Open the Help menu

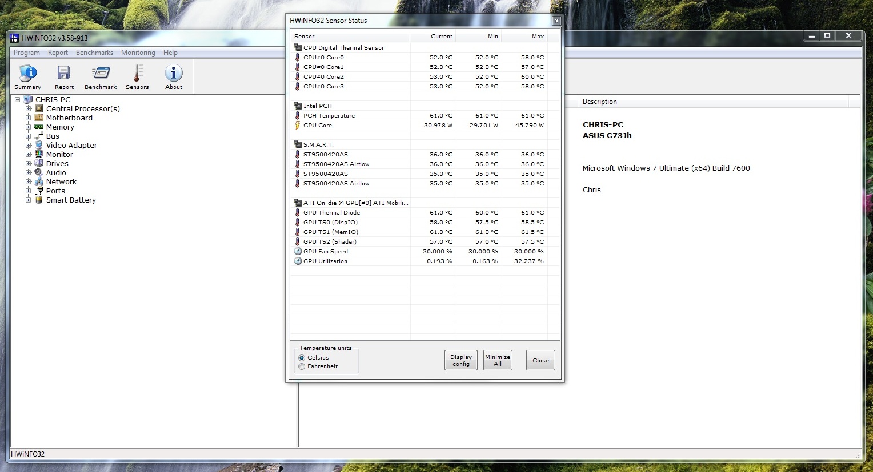click(170, 53)
